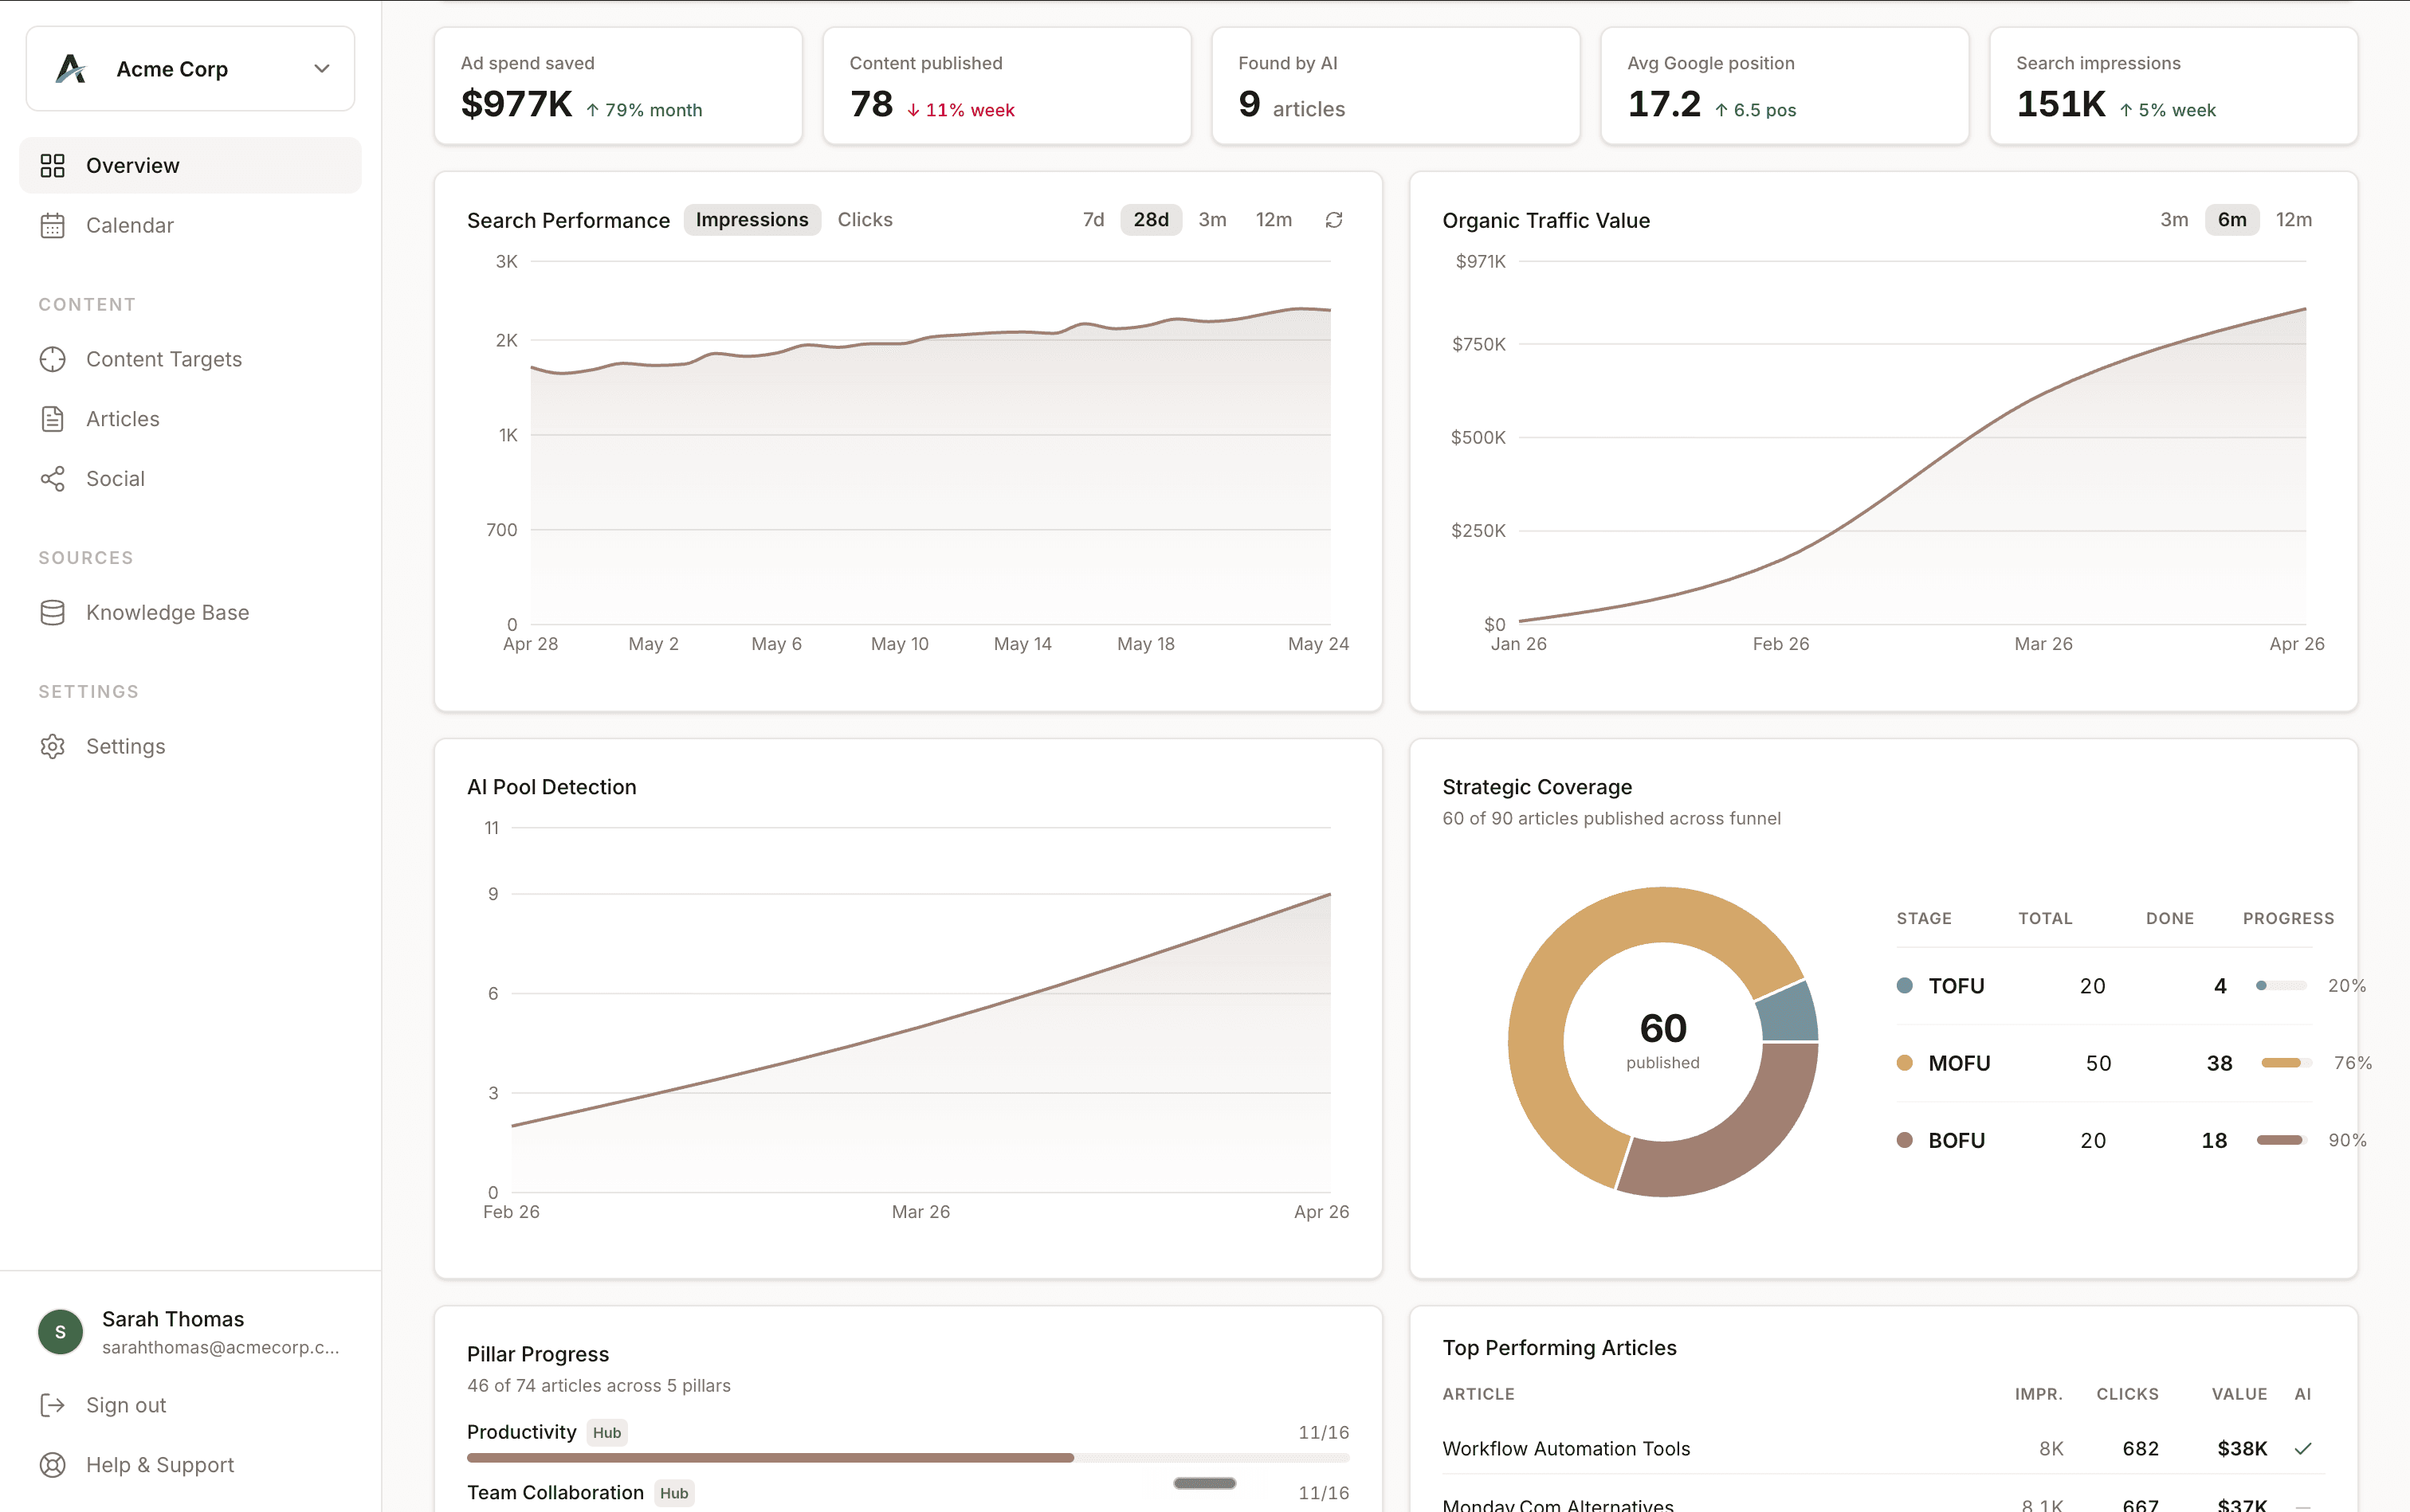The image size is (2410, 1512).
Task: Click the BOFU 90% progress bar
Action: (x=2282, y=1140)
